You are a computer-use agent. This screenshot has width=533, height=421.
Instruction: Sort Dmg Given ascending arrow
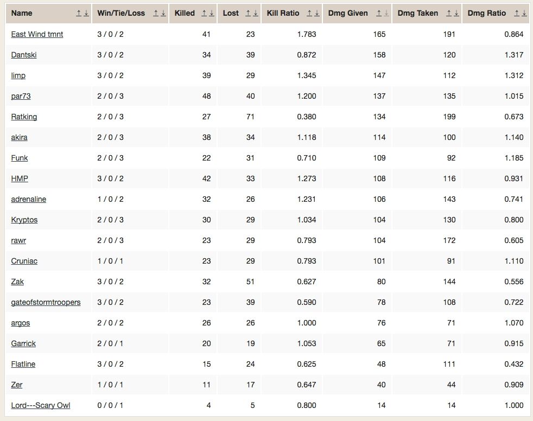tap(379, 13)
